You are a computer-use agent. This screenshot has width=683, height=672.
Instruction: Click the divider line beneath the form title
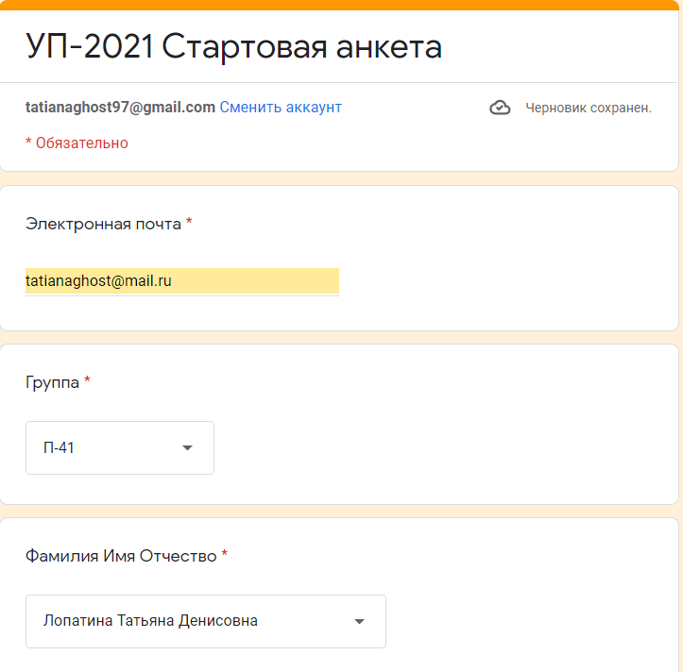[339, 82]
